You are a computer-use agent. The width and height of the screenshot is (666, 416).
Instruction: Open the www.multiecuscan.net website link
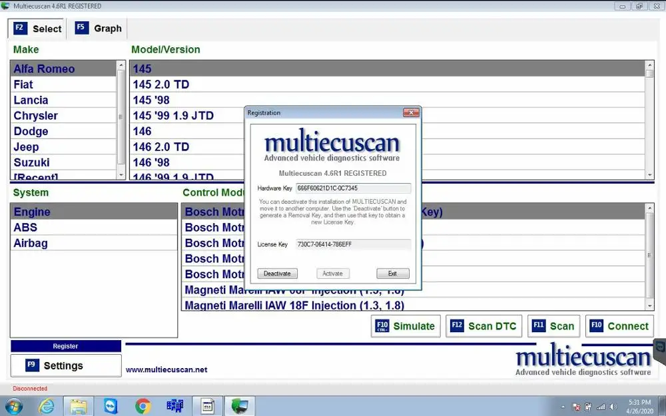166,369
